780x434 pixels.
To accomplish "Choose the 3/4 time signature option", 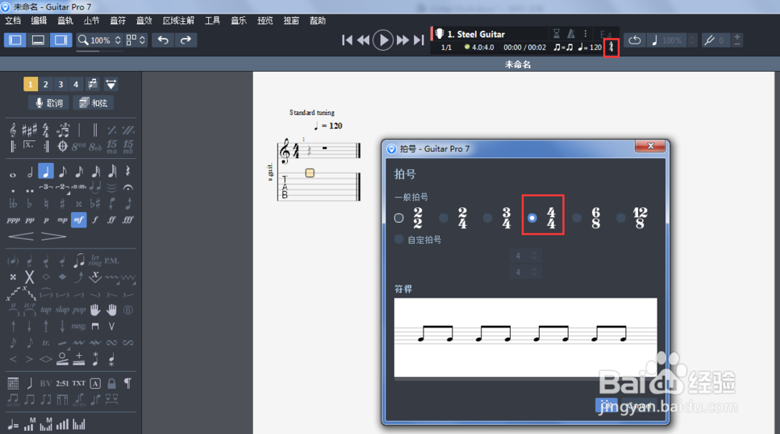I will click(487, 217).
